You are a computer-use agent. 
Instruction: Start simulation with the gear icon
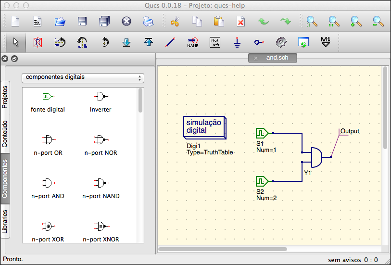point(281,42)
